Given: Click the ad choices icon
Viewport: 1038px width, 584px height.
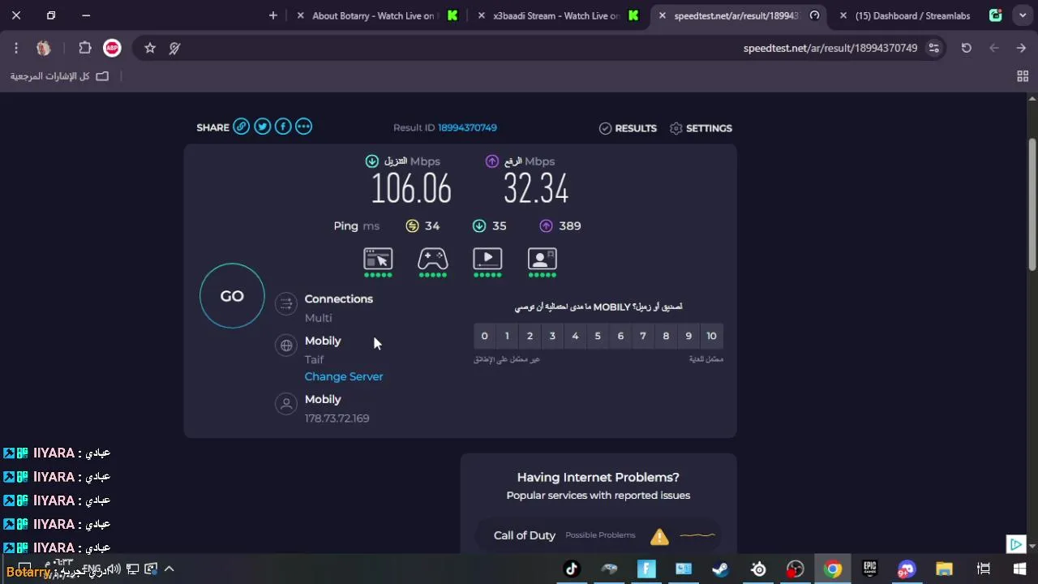Looking at the screenshot, I should 1015,543.
